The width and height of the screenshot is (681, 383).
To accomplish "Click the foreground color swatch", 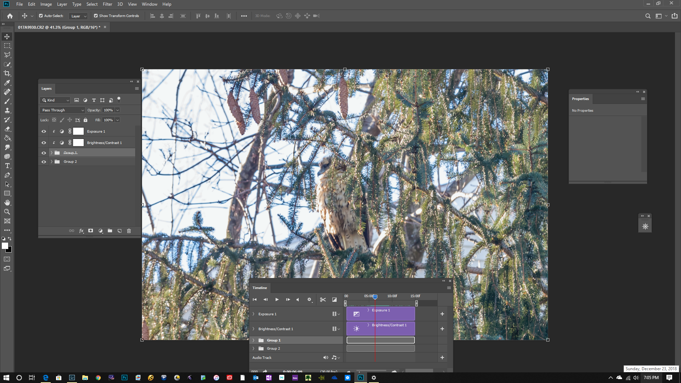I will (x=5, y=246).
